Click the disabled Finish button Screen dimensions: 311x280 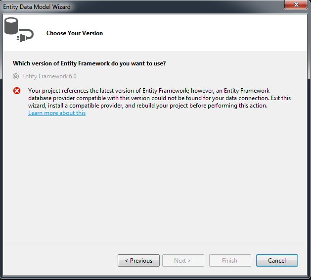(x=230, y=260)
